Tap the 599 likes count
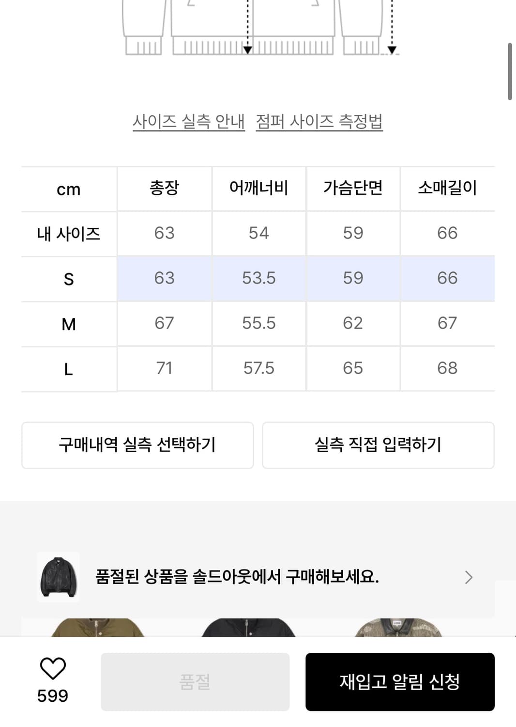 point(53,696)
